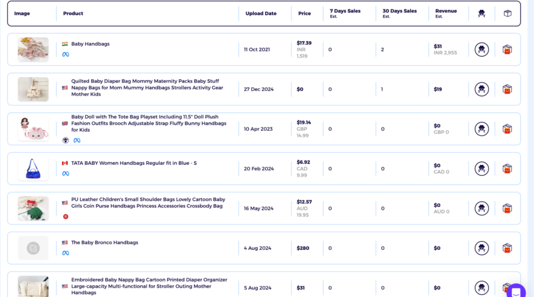Sort by 30 Days Sales column header
This screenshot has height=297, width=534.
point(399,13)
